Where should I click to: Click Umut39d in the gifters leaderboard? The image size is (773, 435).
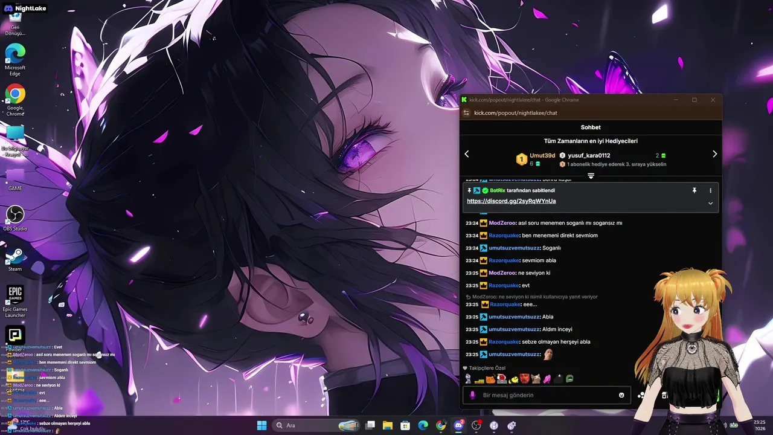[542, 155]
